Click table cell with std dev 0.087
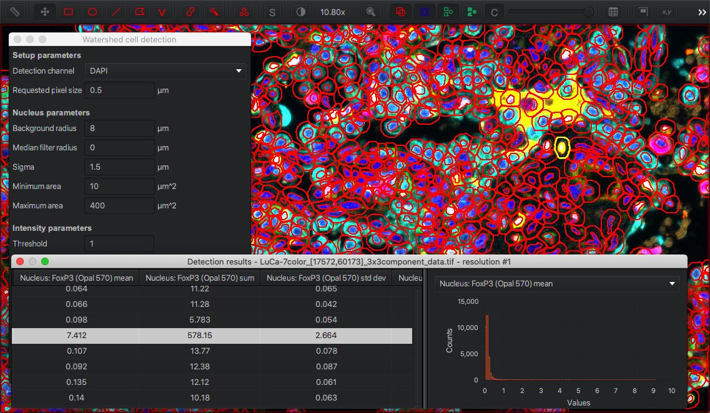Screen dimensions: 710x413 [x=326, y=366]
